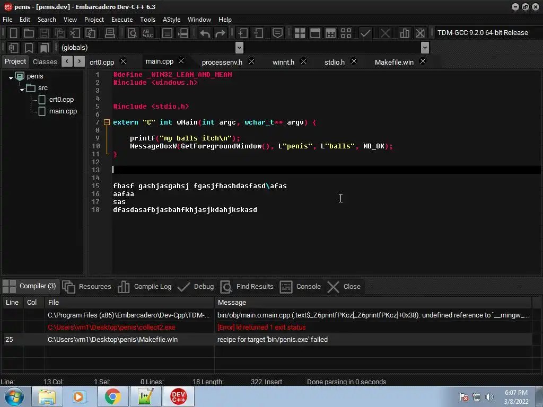Go to bookmarks icon
543x407 pixels.
coord(45,48)
